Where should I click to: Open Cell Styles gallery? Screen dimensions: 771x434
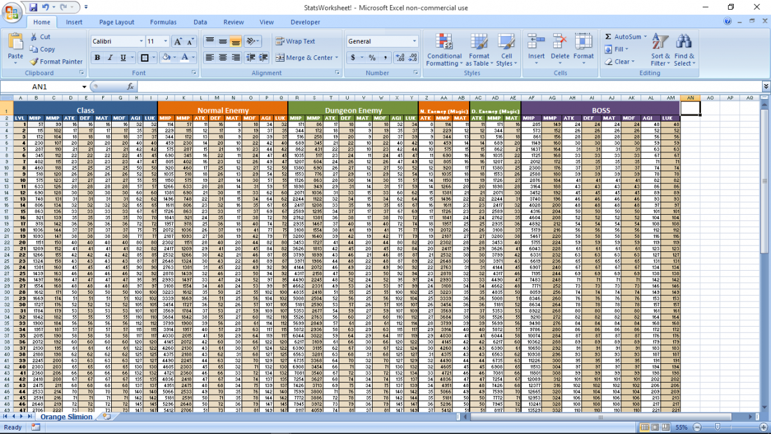(x=506, y=50)
